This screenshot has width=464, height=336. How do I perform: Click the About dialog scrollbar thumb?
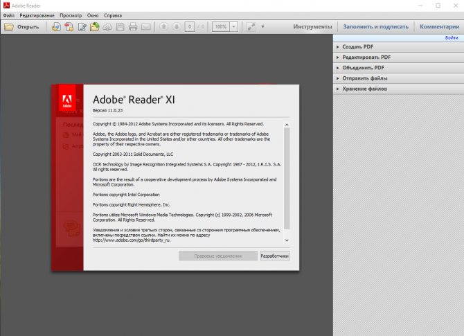287,179
